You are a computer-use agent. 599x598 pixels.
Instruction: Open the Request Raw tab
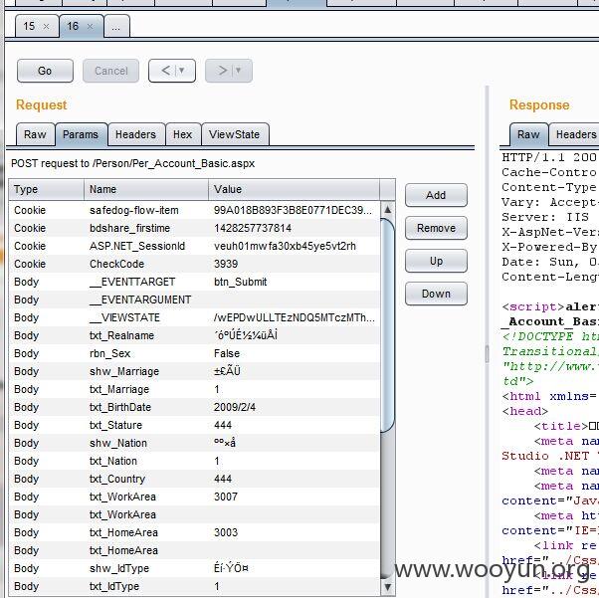click(x=35, y=134)
